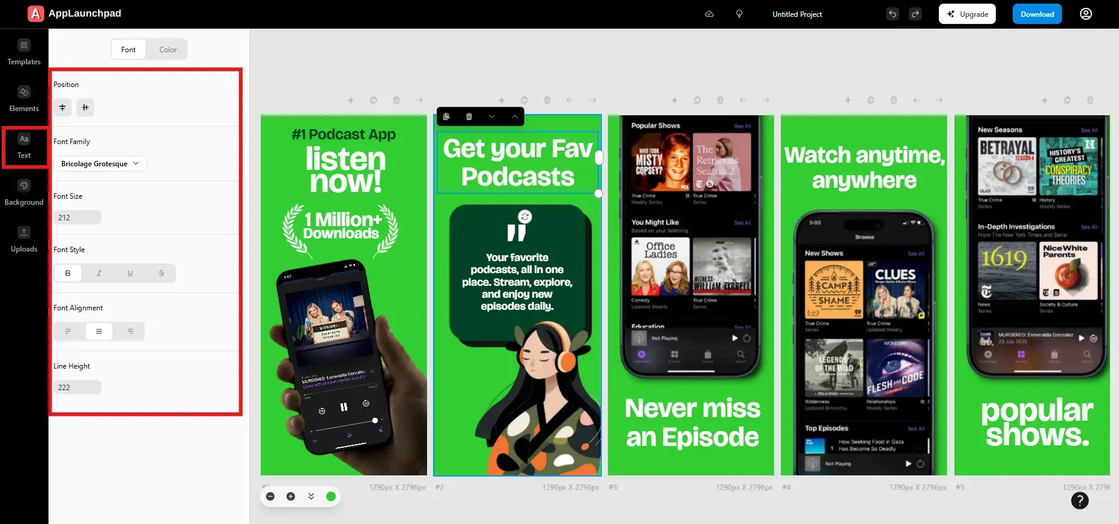1119x524 pixels.
Task: Delete screenshot #2 with gray trash icon
Action: (547, 100)
